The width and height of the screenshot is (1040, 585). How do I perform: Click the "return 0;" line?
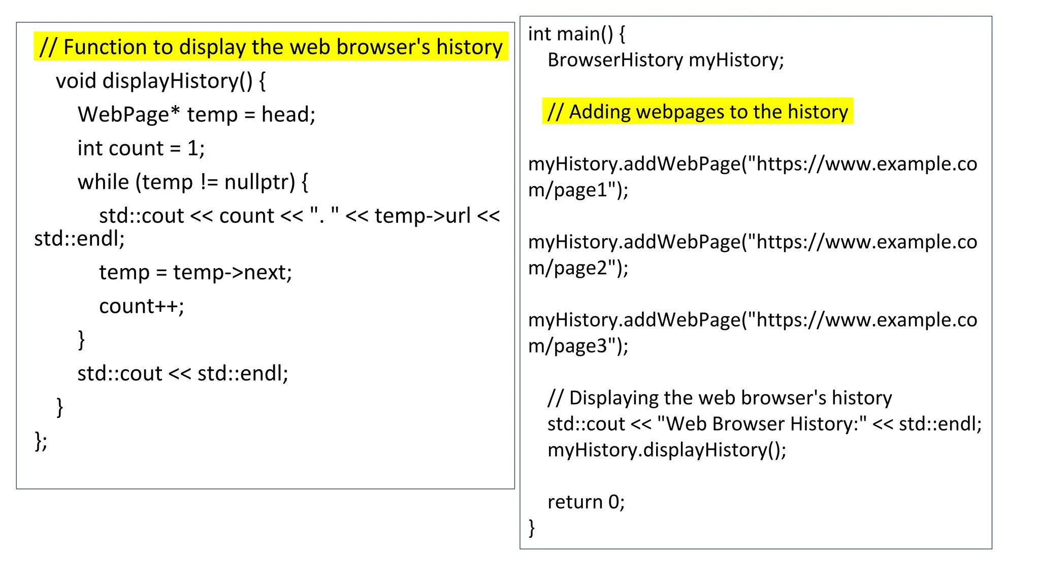586,502
